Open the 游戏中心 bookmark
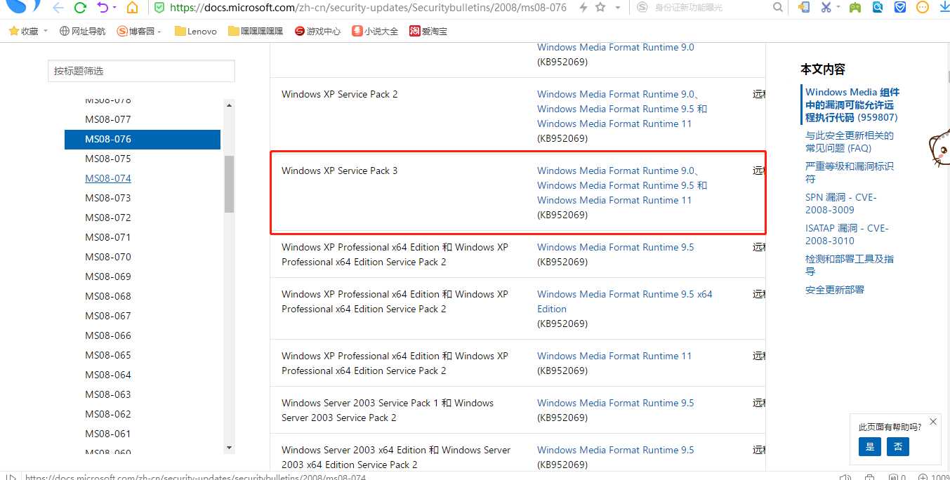Image resolution: width=950 pixels, height=480 pixels. point(318,32)
